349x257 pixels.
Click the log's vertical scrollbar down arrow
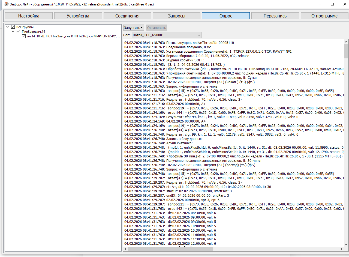pyautogui.click(x=346, y=244)
